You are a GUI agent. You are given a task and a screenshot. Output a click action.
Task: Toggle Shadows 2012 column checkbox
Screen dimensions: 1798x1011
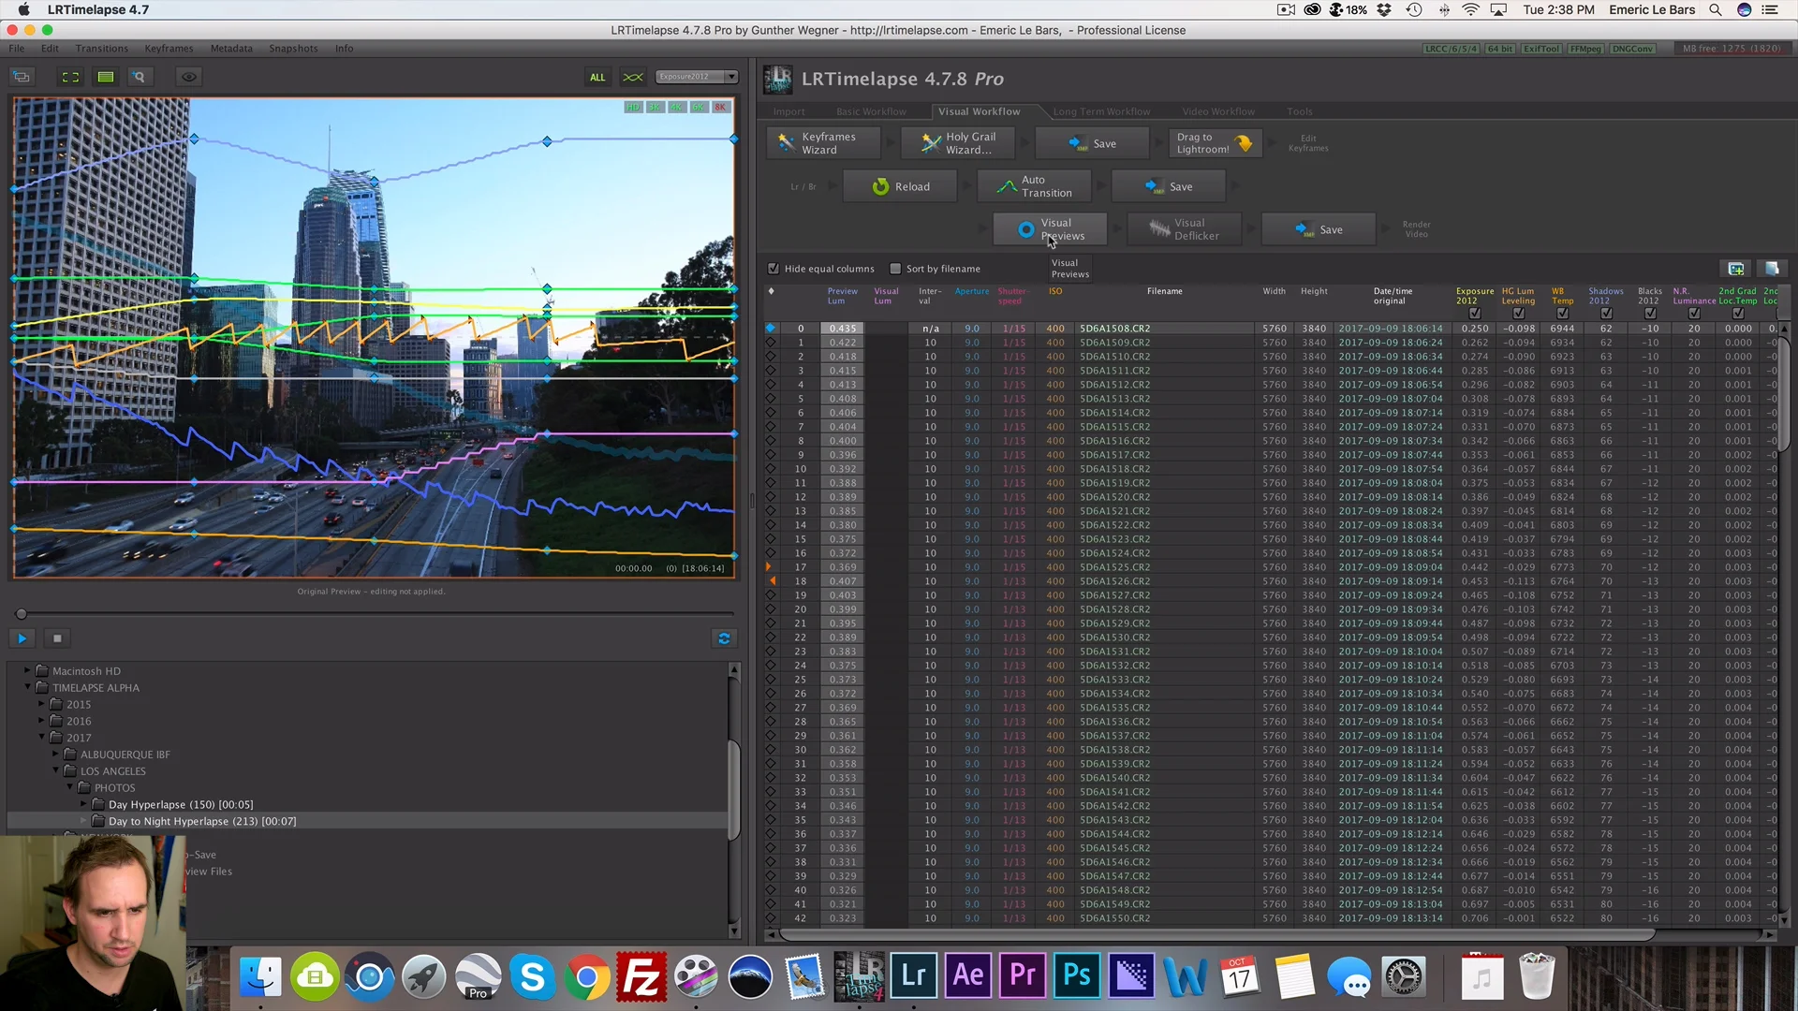point(1606,314)
